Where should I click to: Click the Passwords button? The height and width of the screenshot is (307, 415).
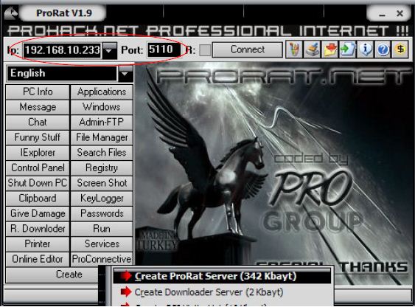tap(102, 213)
